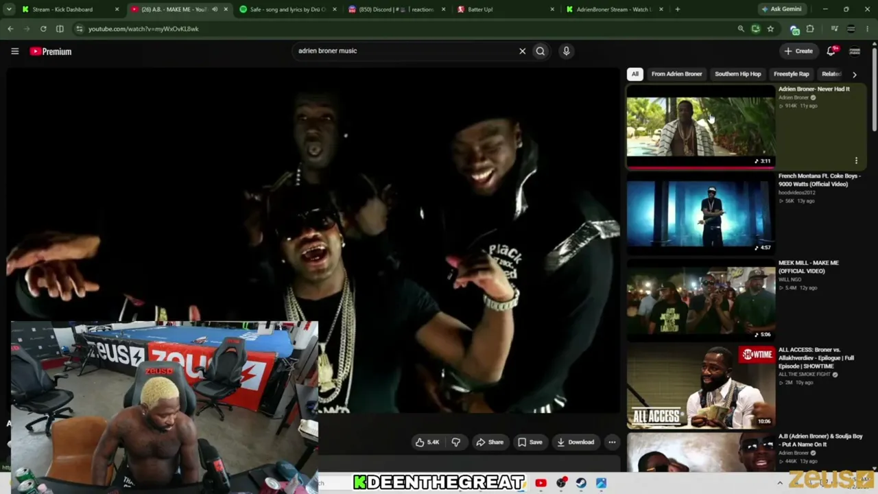The height and width of the screenshot is (494, 878).
Task: Bookmark this page with star icon
Action: pyautogui.click(x=770, y=29)
